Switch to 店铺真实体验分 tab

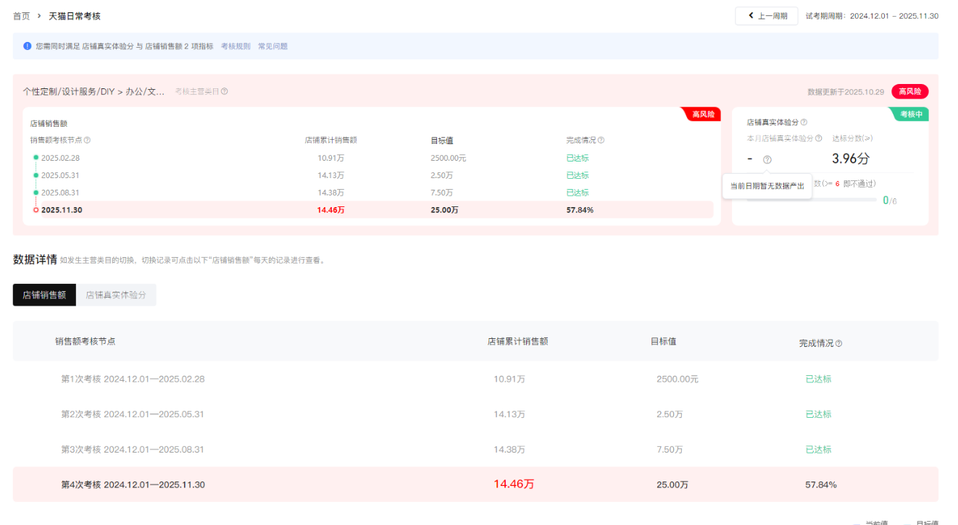tap(116, 295)
